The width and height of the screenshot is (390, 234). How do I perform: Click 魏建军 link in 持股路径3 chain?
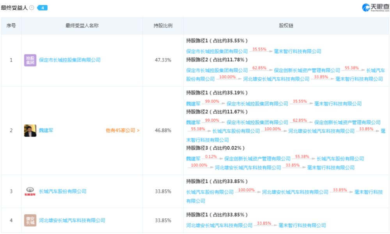click(193, 159)
